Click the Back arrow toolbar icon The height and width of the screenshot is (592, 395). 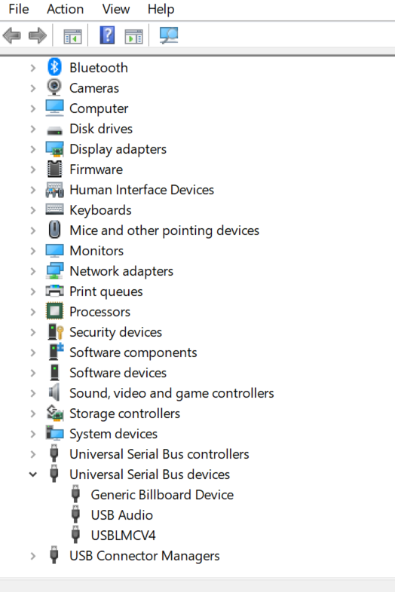[12, 36]
